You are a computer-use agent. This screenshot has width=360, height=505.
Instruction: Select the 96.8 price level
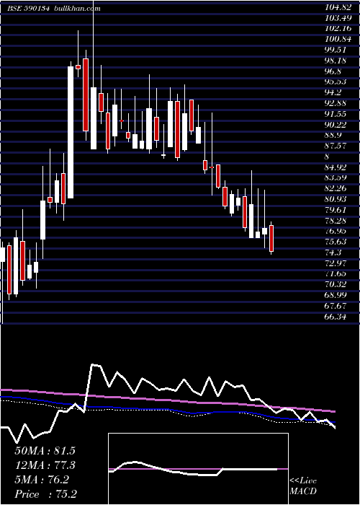point(333,71)
